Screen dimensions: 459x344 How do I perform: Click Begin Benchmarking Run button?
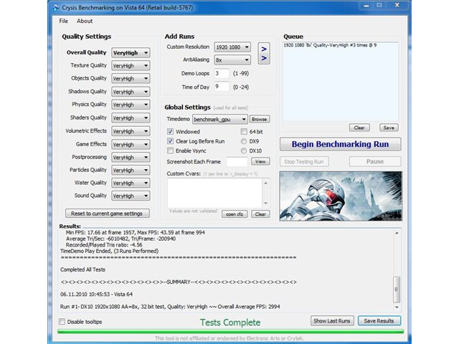tap(340, 144)
